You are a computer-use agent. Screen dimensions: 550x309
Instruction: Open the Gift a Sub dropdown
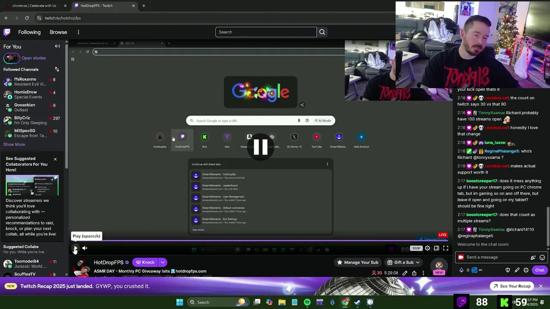click(x=403, y=262)
